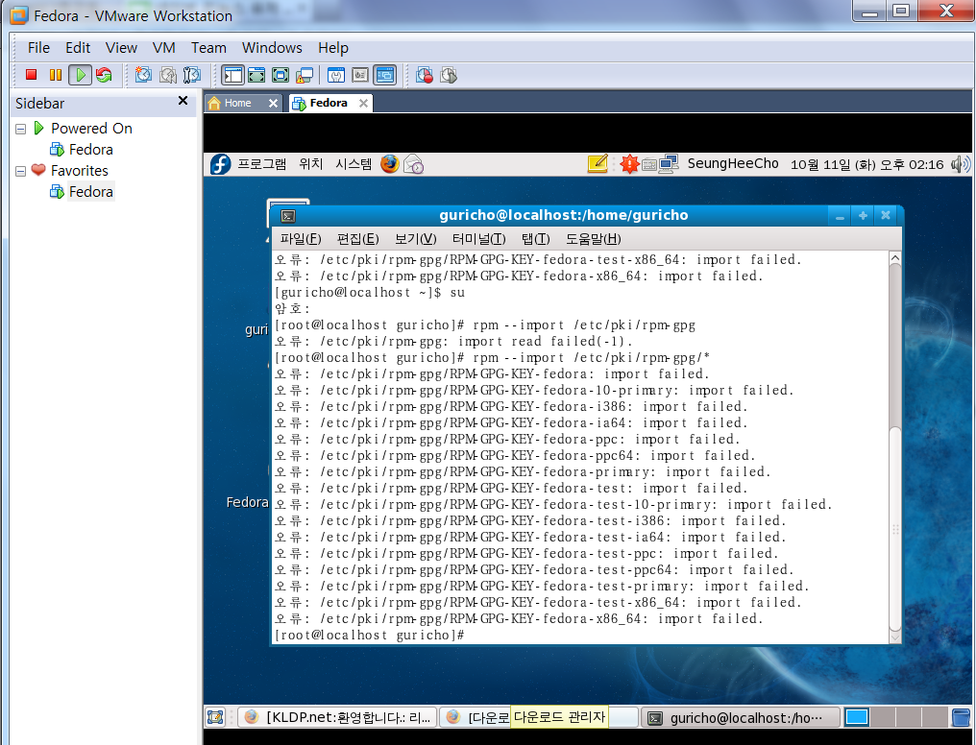This screenshot has height=745, width=976.
Task: Open the VMware File menu
Action: [38, 48]
